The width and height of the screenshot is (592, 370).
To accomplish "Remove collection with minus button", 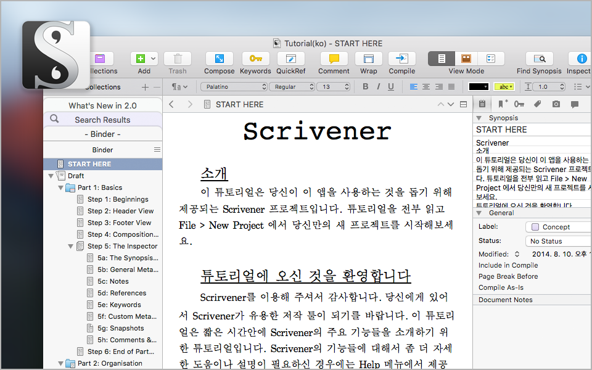I will tap(157, 87).
